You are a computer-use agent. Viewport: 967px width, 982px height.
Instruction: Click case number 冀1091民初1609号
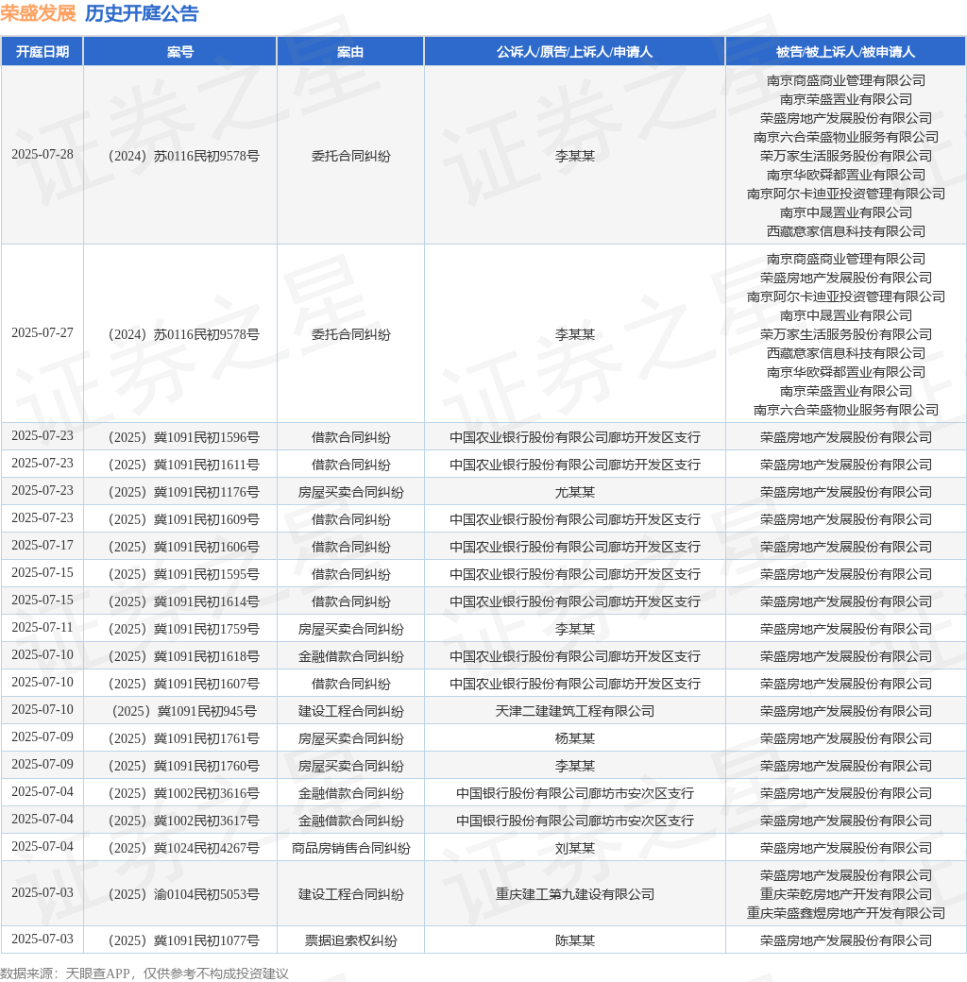coord(184,519)
